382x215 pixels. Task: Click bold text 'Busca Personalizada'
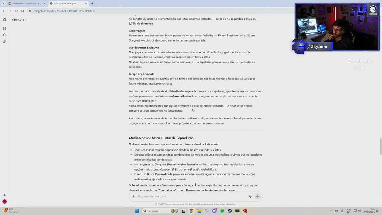click(x=160, y=174)
